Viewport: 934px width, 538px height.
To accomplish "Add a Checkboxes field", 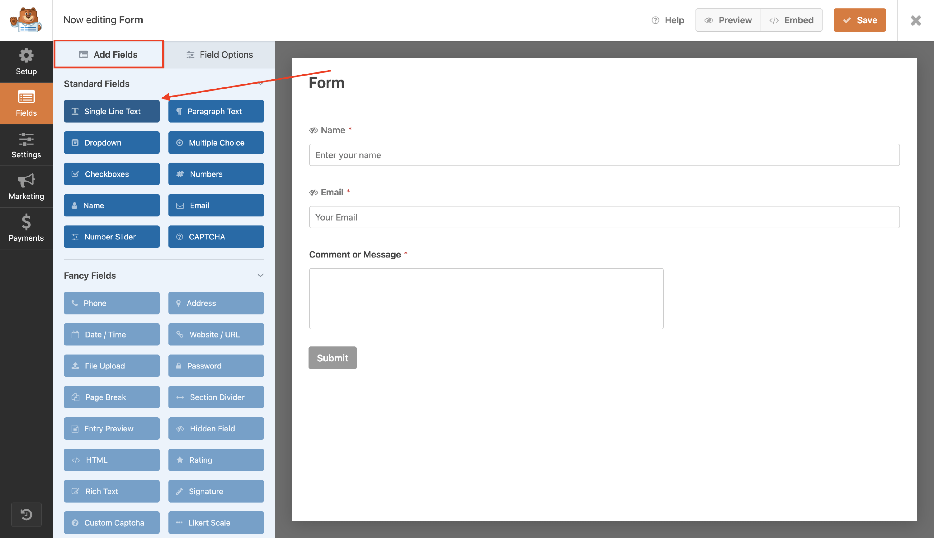I will (x=111, y=174).
